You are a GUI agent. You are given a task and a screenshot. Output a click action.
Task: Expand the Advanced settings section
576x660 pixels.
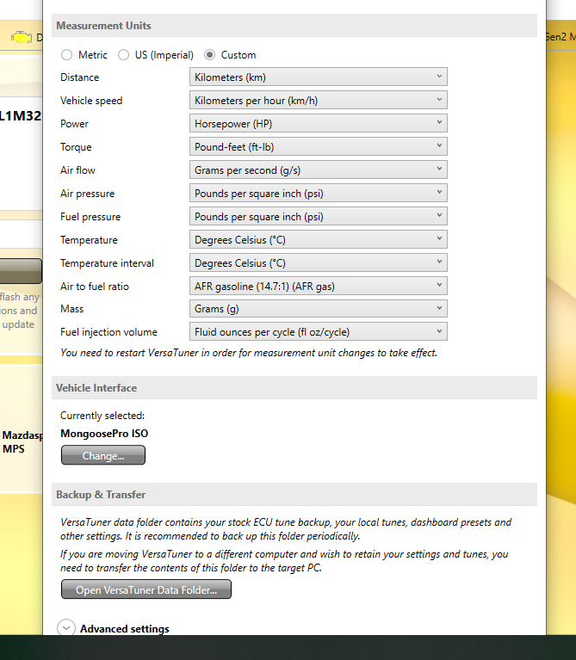[x=66, y=628]
